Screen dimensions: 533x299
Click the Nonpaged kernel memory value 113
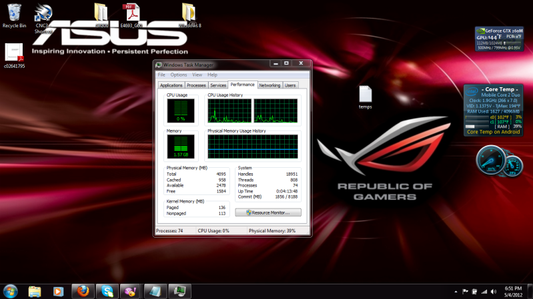[222, 214]
